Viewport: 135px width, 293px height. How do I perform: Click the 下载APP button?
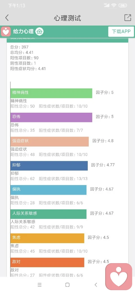(x=121, y=32)
